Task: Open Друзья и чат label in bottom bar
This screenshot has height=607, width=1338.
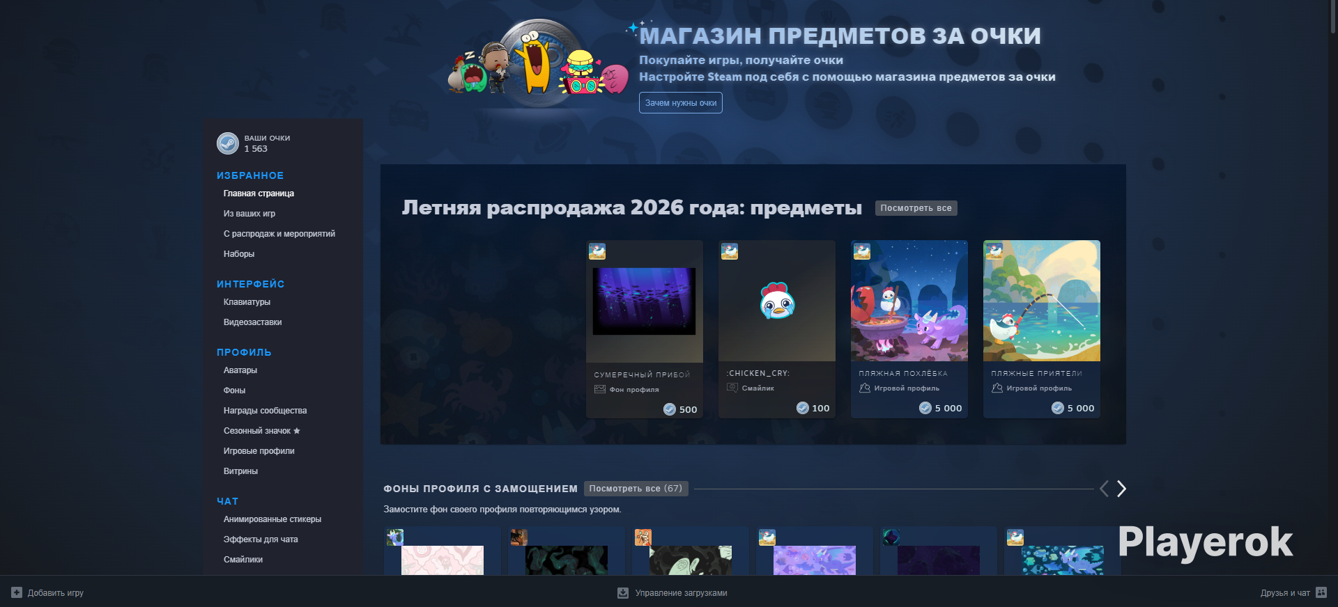Action: click(1285, 593)
